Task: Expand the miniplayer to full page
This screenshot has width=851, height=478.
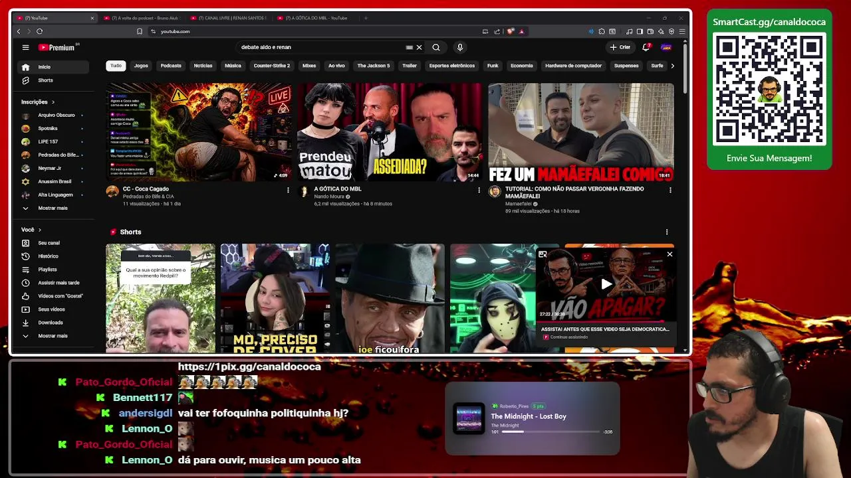Action: (543, 254)
